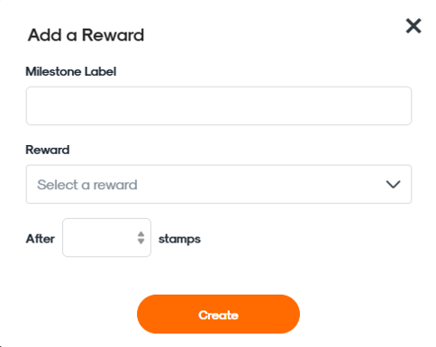Viewport: 436px width, 347px height.
Task: Click the Milestone Label caption
Action: pos(71,71)
